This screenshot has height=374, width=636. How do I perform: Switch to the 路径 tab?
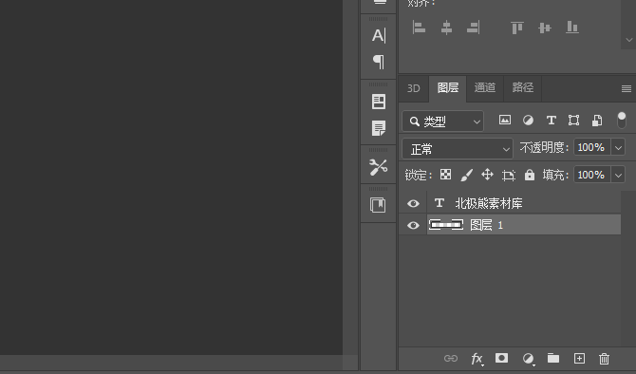coord(522,87)
